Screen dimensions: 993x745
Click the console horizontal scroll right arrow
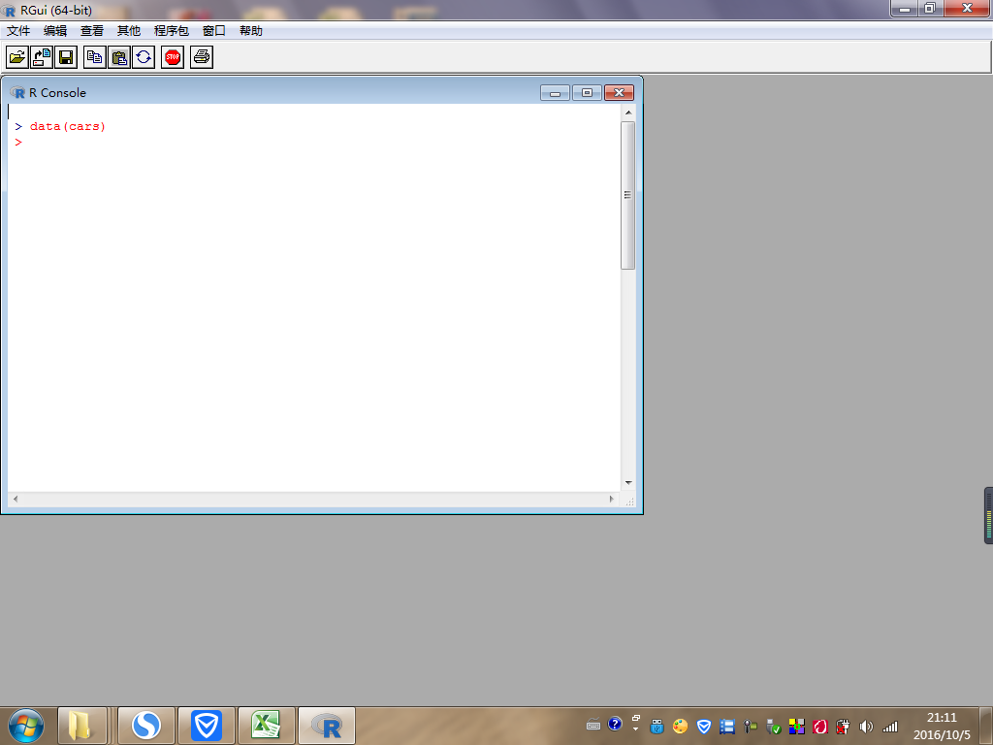coord(612,500)
